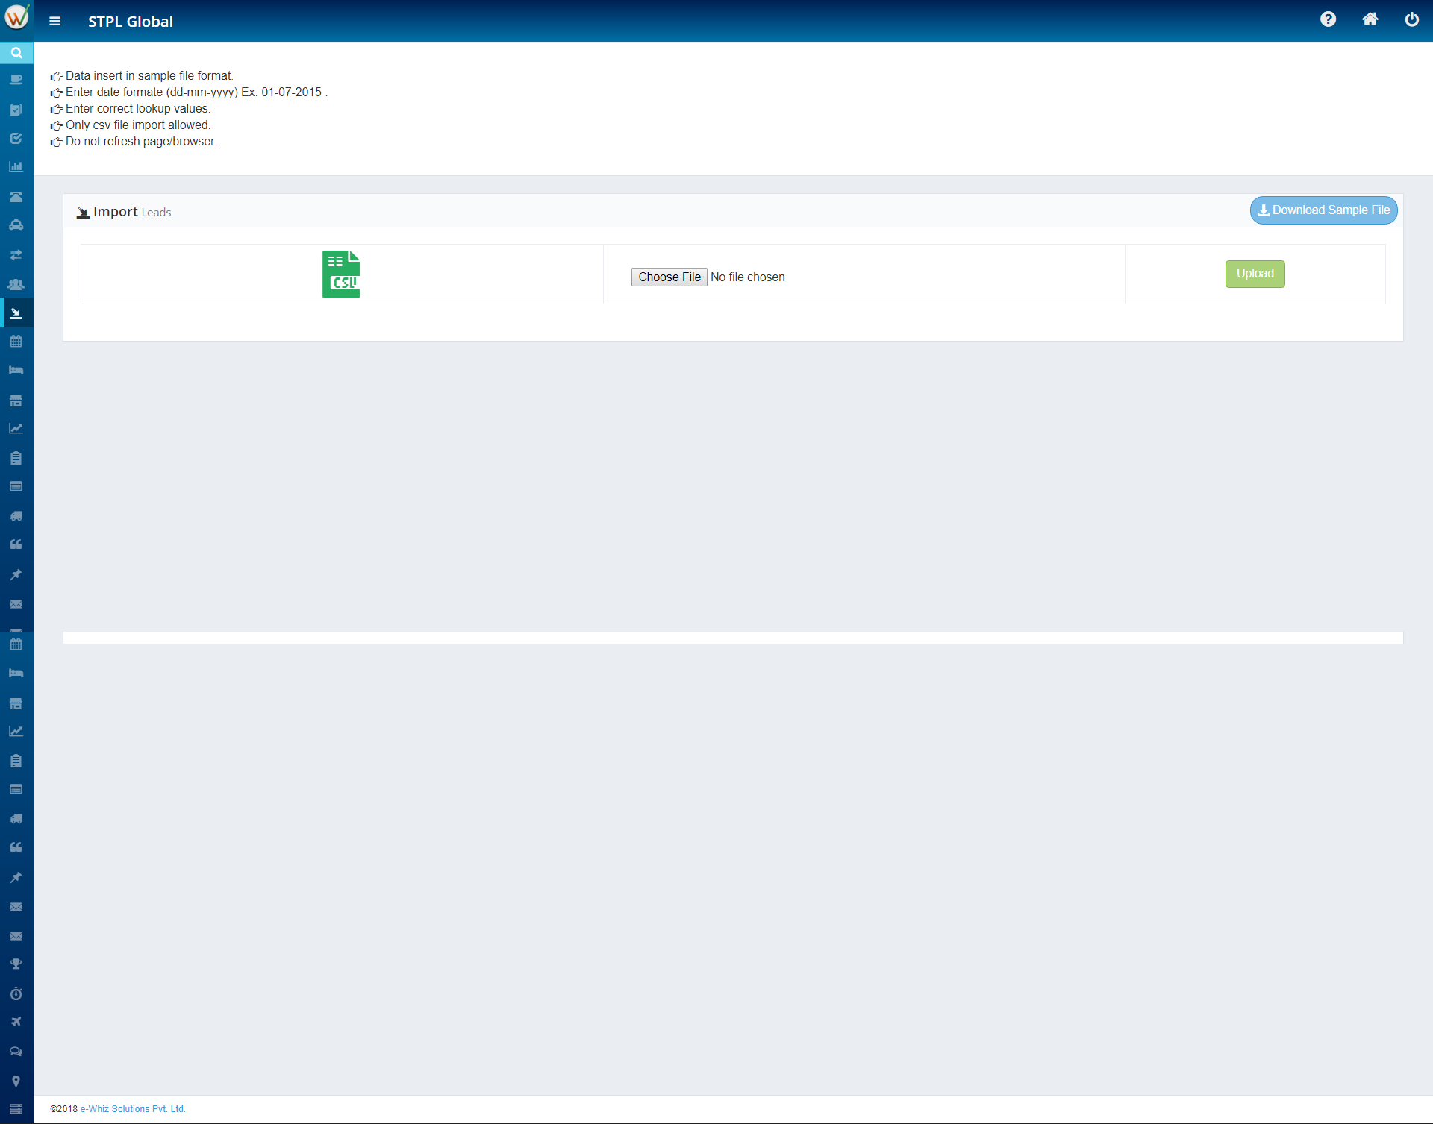1433x1124 pixels.
Task: Click the search icon in the sidebar
Action: click(16, 53)
